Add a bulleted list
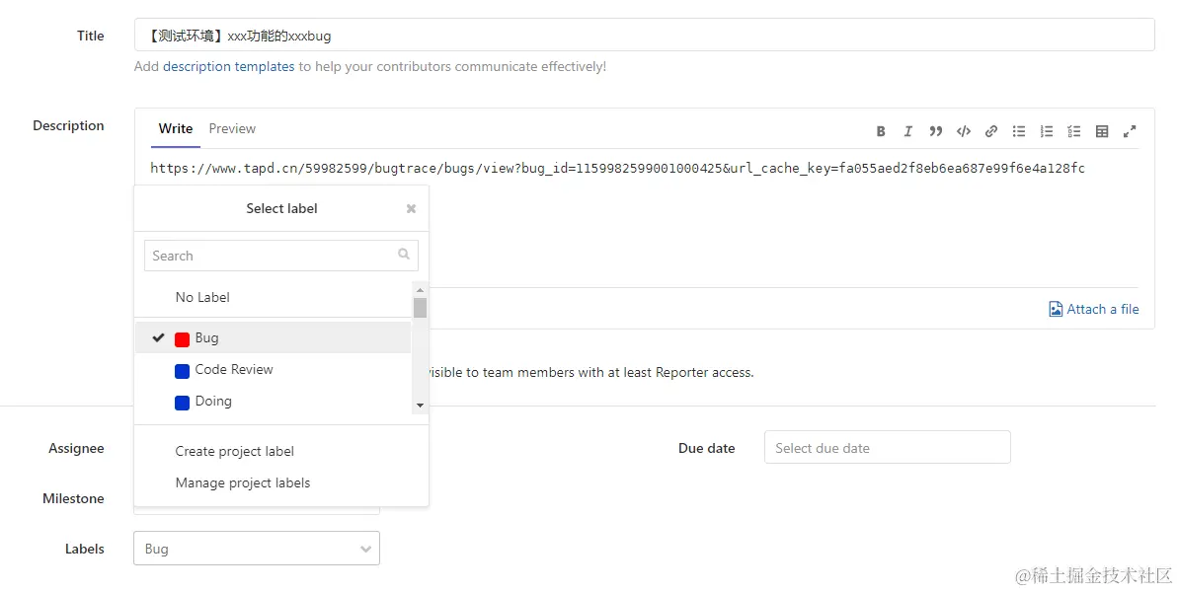1179x592 pixels. pyautogui.click(x=1019, y=131)
